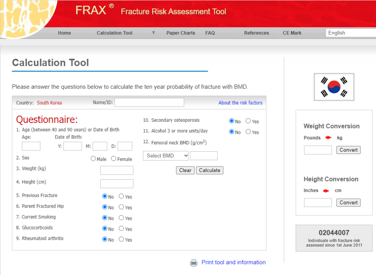This screenshot has width=376, height=275.
Task: Click the birth month M field
Action: click(100, 146)
